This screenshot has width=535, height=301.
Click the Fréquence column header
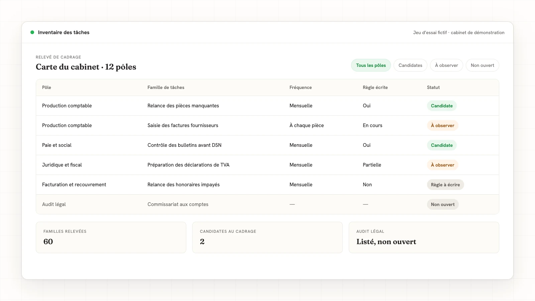[x=301, y=87]
